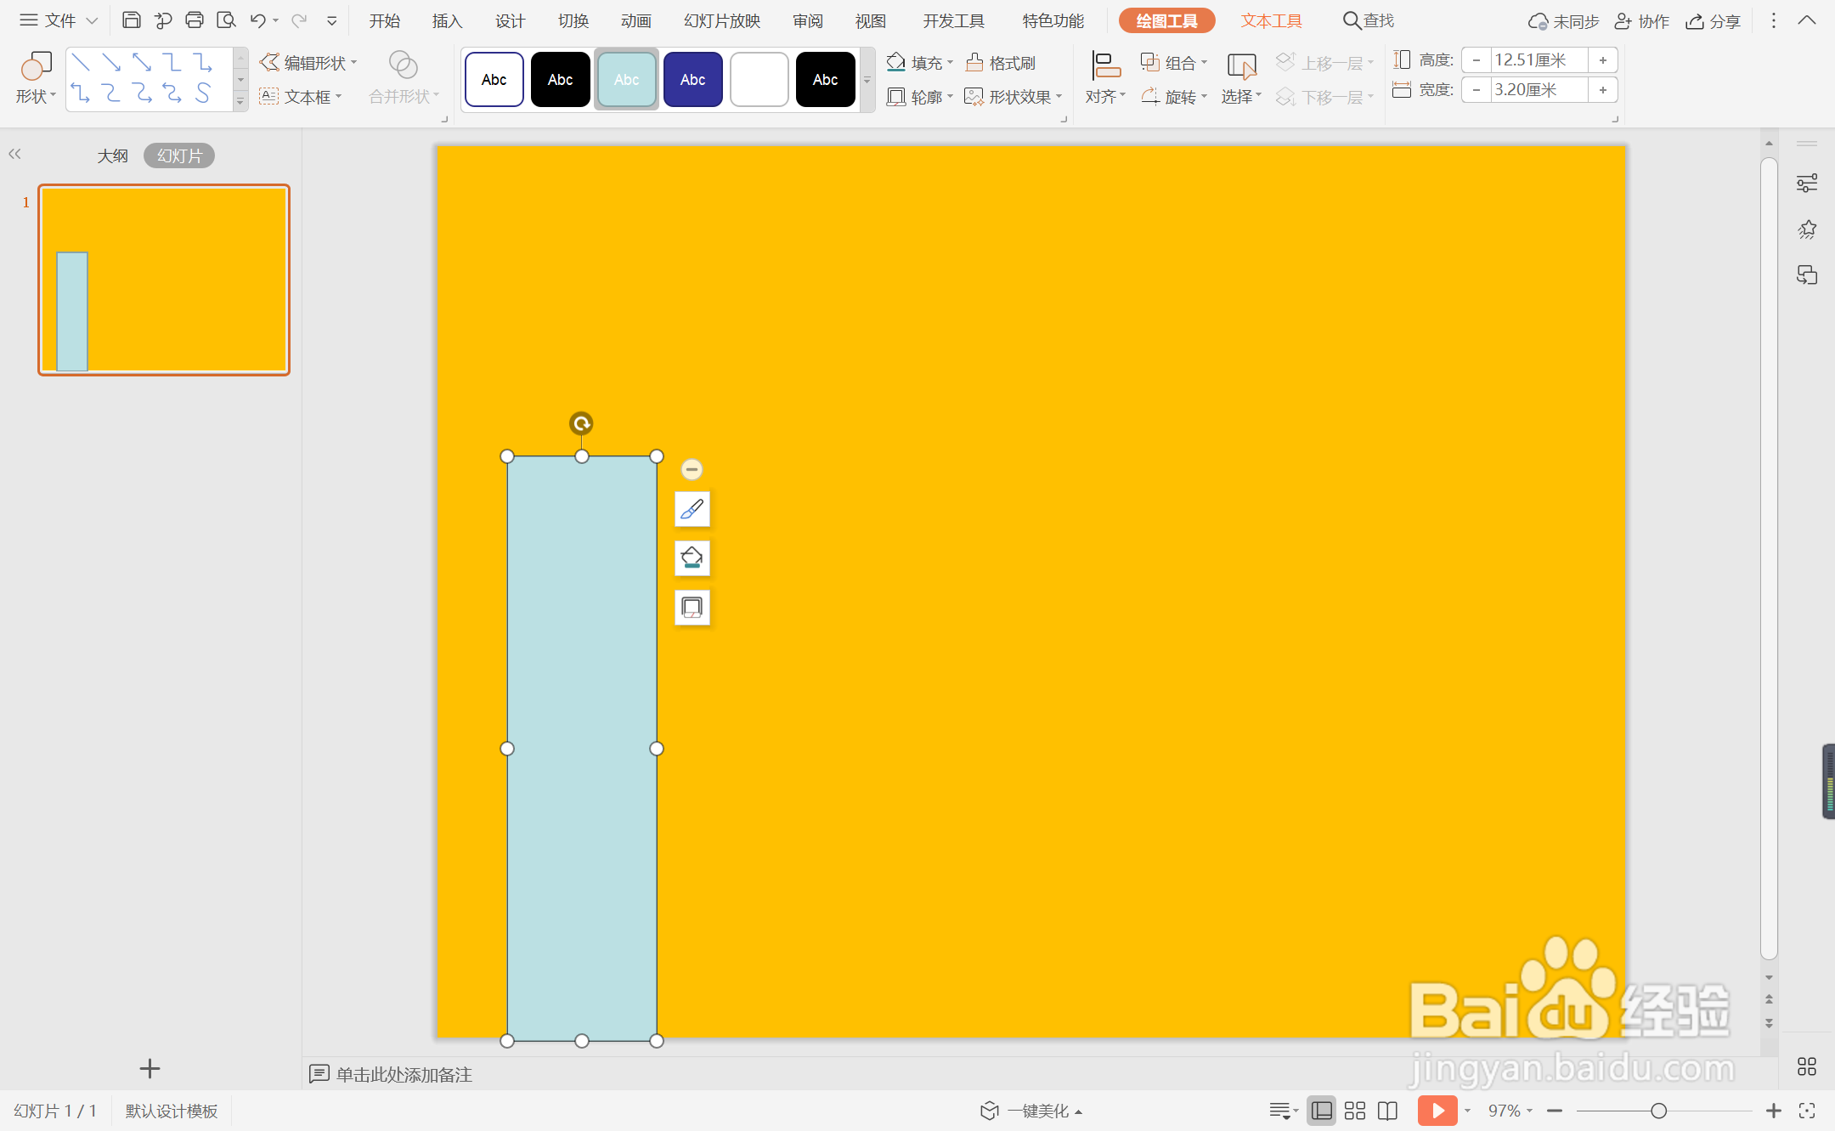The width and height of the screenshot is (1835, 1131).
Task: Switch to the Outline (大纲) panel tab
Action: [112, 156]
